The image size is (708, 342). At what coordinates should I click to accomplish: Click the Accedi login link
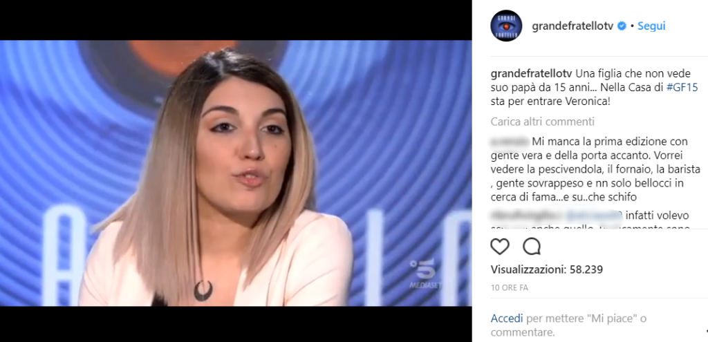click(x=507, y=319)
